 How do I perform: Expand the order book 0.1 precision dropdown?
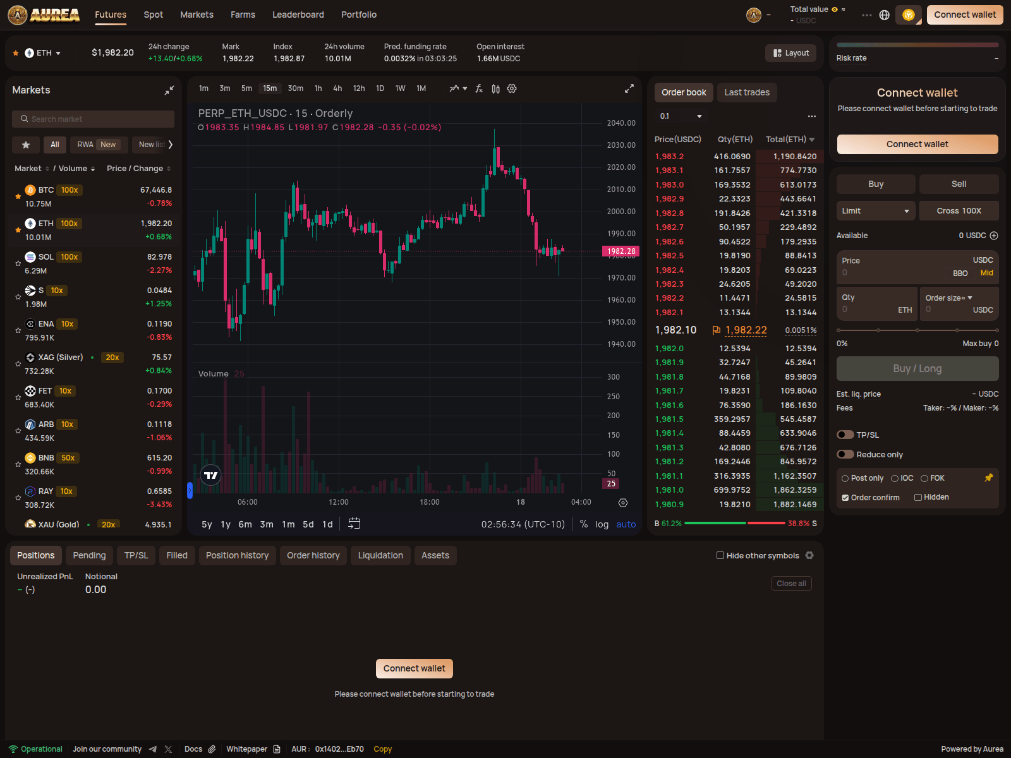pyautogui.click(x=681, y=116)
